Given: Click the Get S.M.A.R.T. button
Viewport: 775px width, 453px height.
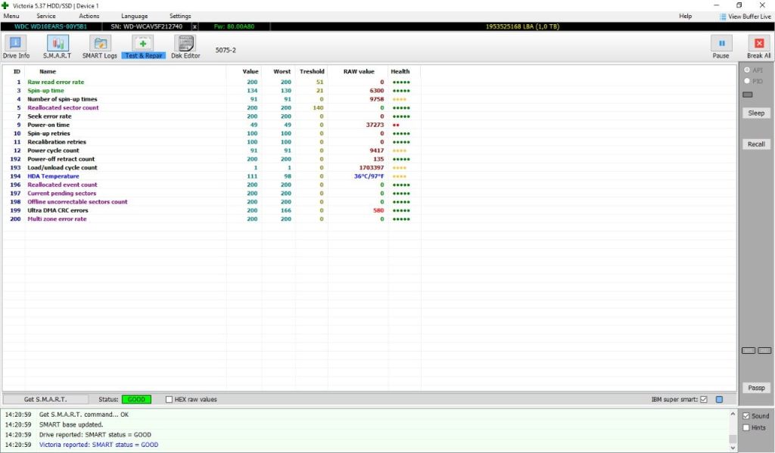Looking at the screenshot, I should click(45, 399).
